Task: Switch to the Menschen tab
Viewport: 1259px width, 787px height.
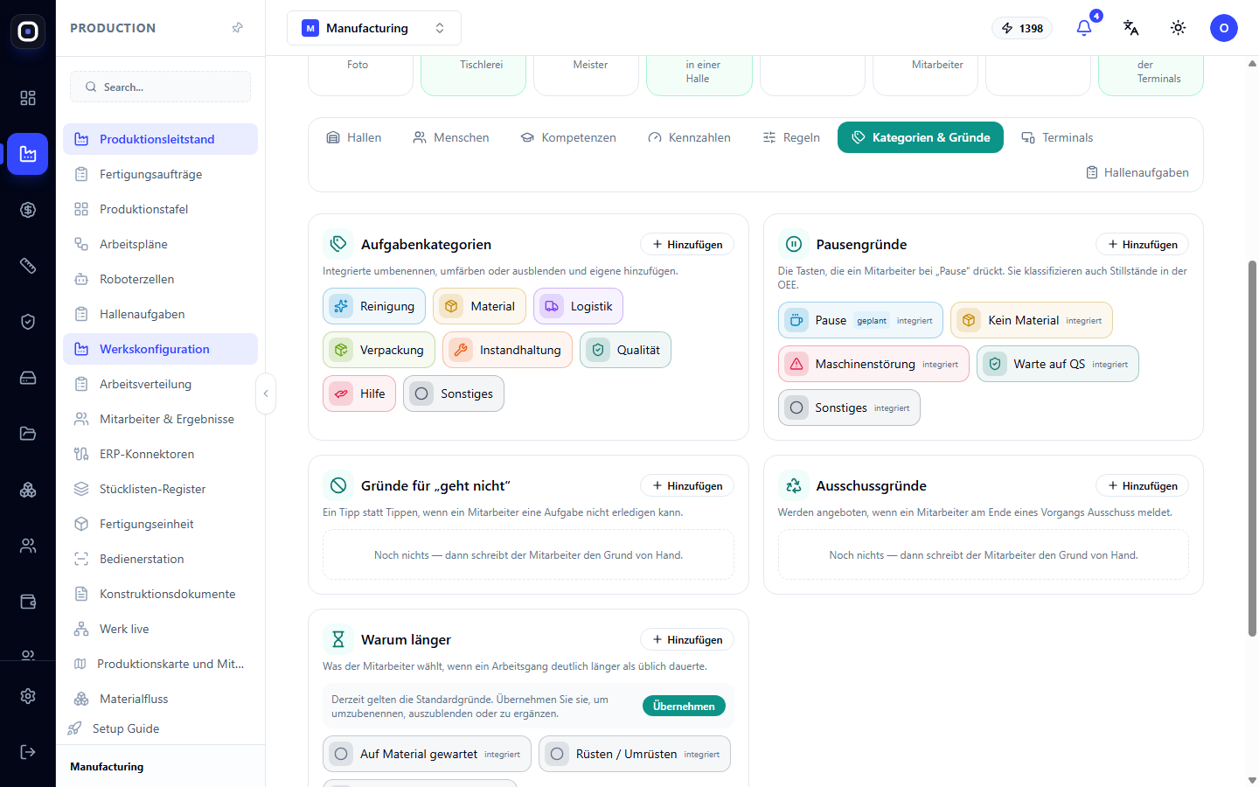Action: click(x=451, y=137)
